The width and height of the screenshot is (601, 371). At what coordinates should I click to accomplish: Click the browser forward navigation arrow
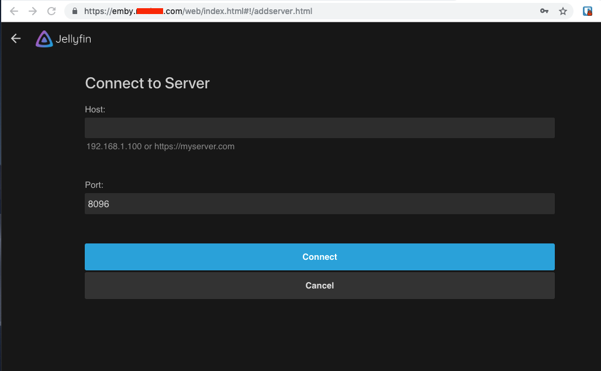coord(32,11)
